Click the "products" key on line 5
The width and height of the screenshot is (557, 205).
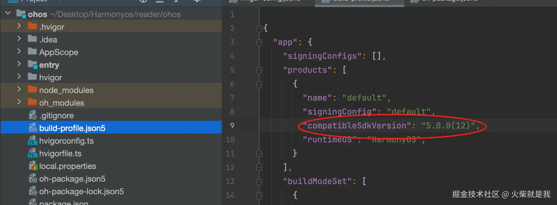pyautogui.click(x=307, y=70)
